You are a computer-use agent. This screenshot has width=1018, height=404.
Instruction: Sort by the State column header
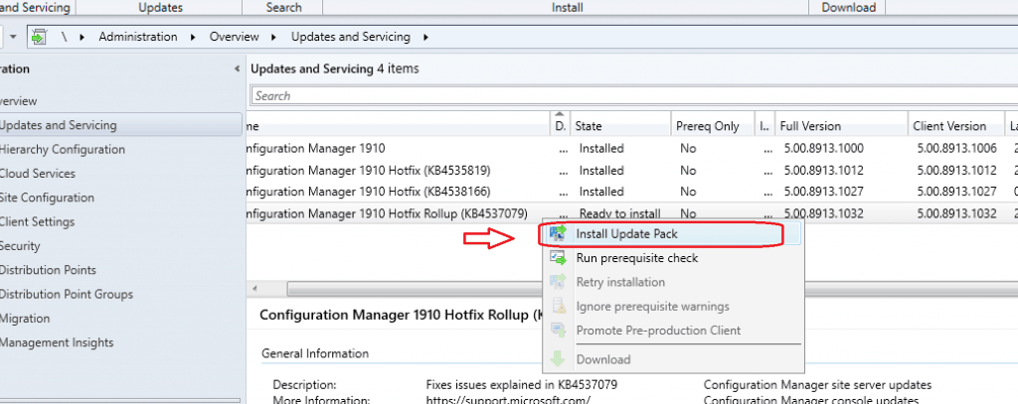620,126
